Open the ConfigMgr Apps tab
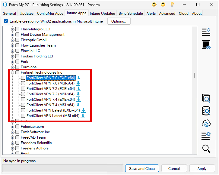This screenshot has width=219, height=175. click(50, 14)
